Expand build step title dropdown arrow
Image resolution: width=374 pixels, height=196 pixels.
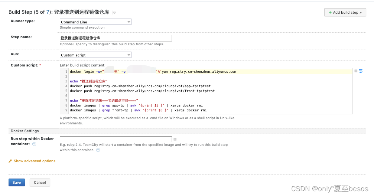coord(114,13)
